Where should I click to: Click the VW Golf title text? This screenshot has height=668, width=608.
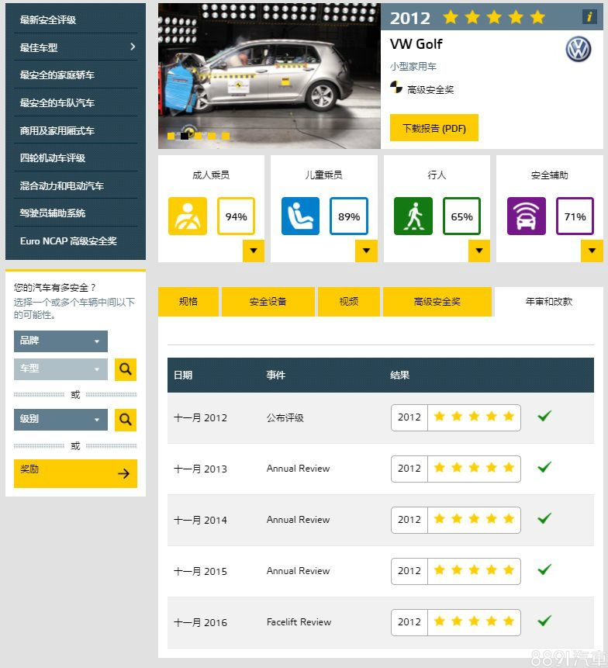pos(416,44)
